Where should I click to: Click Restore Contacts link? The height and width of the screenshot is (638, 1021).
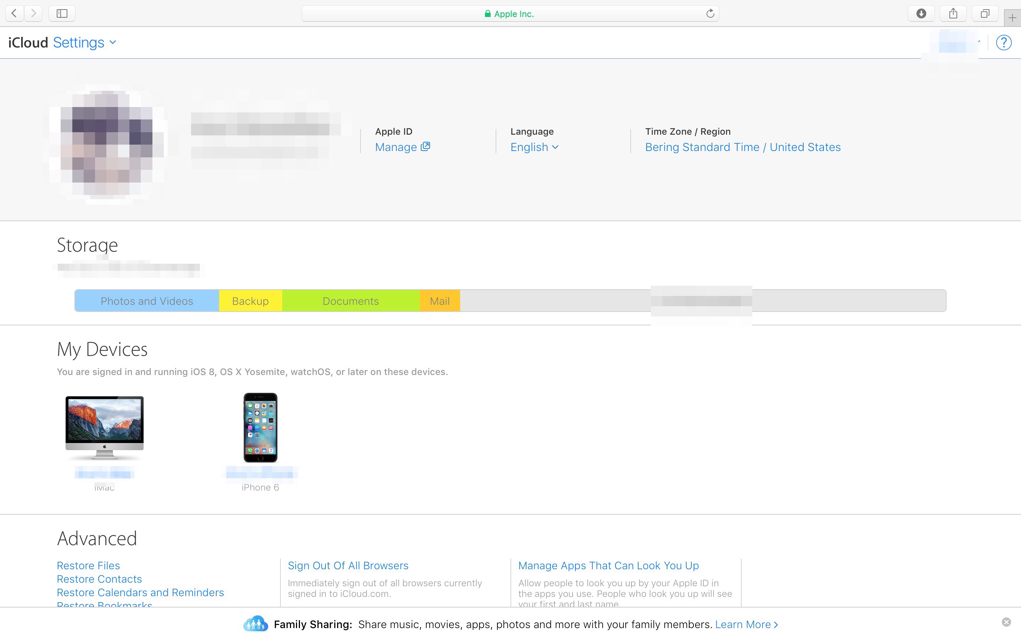pyautogui.click(x=99, y=579)
